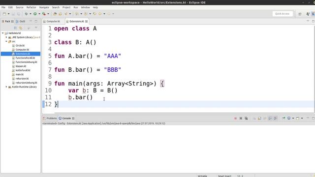Click the Quick Access search field
This screenshot has height=177, width=315.
click(x=282, y=14)
